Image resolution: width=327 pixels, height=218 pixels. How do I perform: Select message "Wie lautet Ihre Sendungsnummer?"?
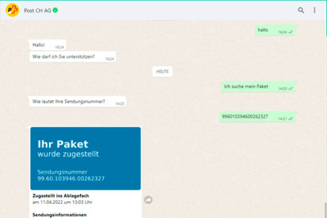pyautogui.click(x=77, y=102)
